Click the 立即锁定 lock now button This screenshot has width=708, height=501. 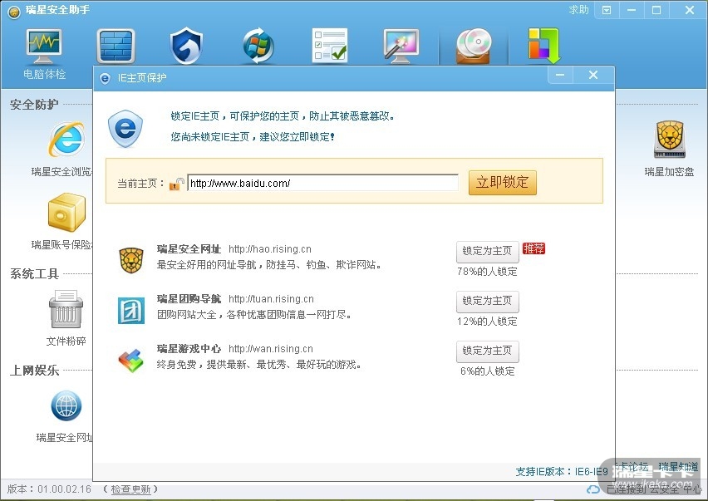point(503,183)
